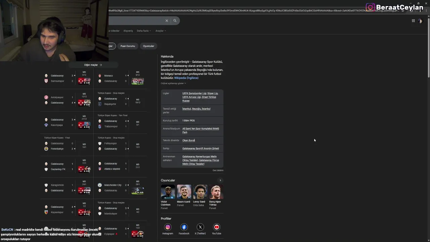
Task: Open Victor Osimhen player photo
Action: (168, 192)
